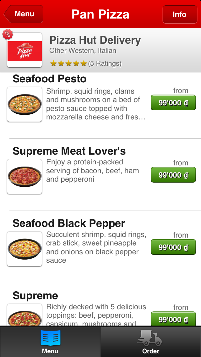Tap Supreme Meat Lover's price button
201x357 pixels.
click(173, 175)
